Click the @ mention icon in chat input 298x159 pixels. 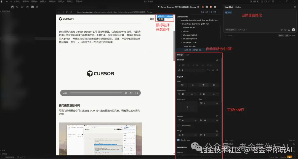point(282,30)
